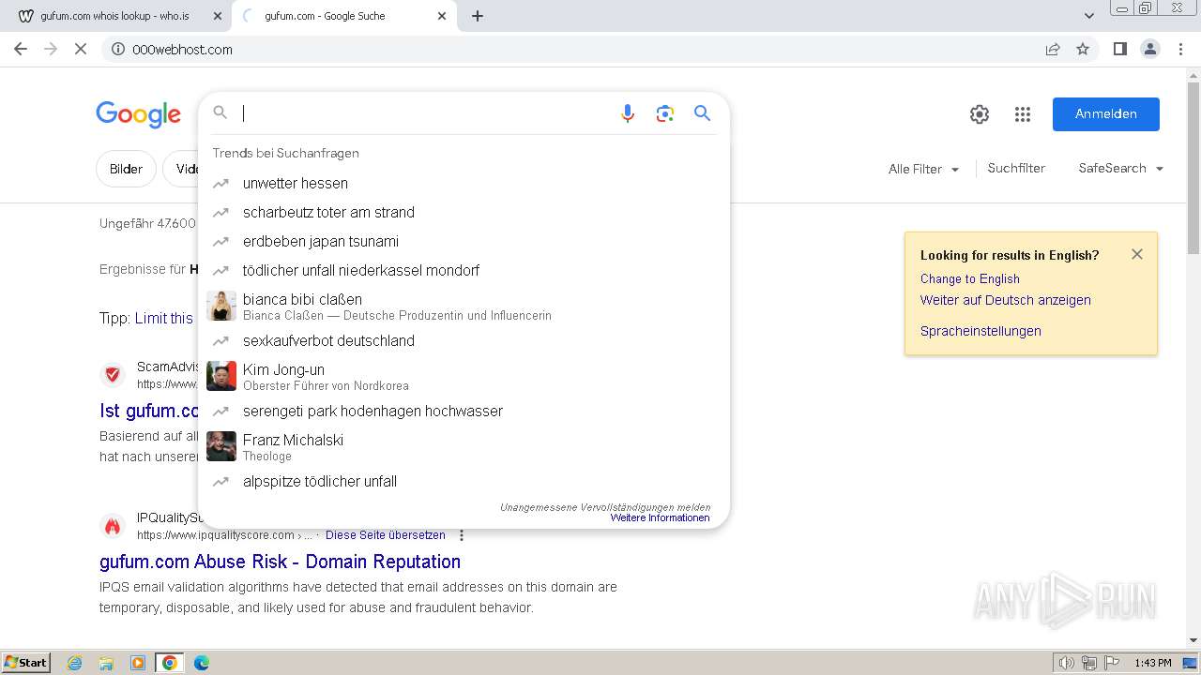Open options for IPQualityScore result
The image size is (1201, 675).
(x=461, y=535)
